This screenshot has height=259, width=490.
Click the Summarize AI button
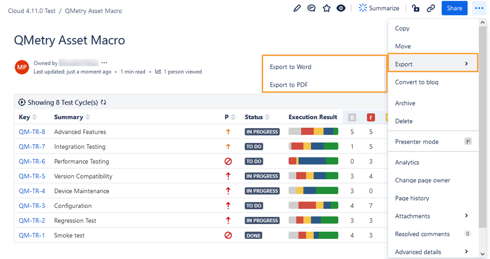379,8
